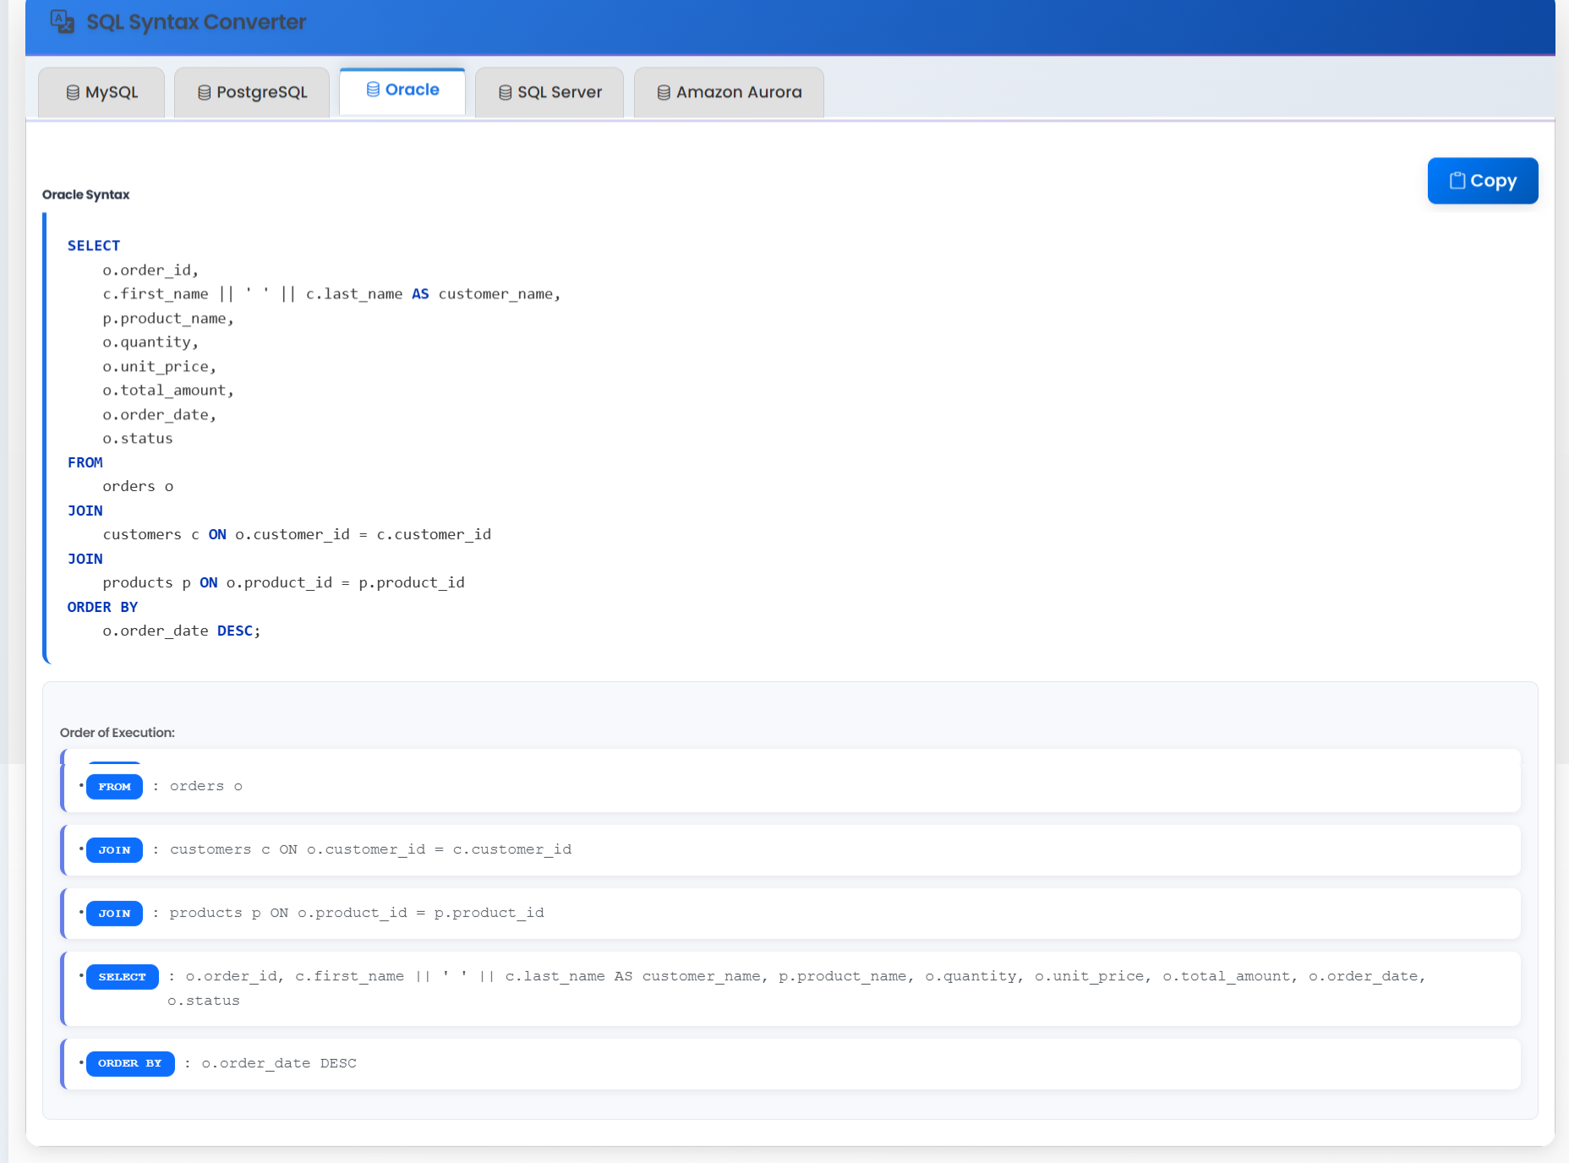Screen dimensions: 1569x1163
Task: Click the JOIN badge for products row
Action: [115, 914]
